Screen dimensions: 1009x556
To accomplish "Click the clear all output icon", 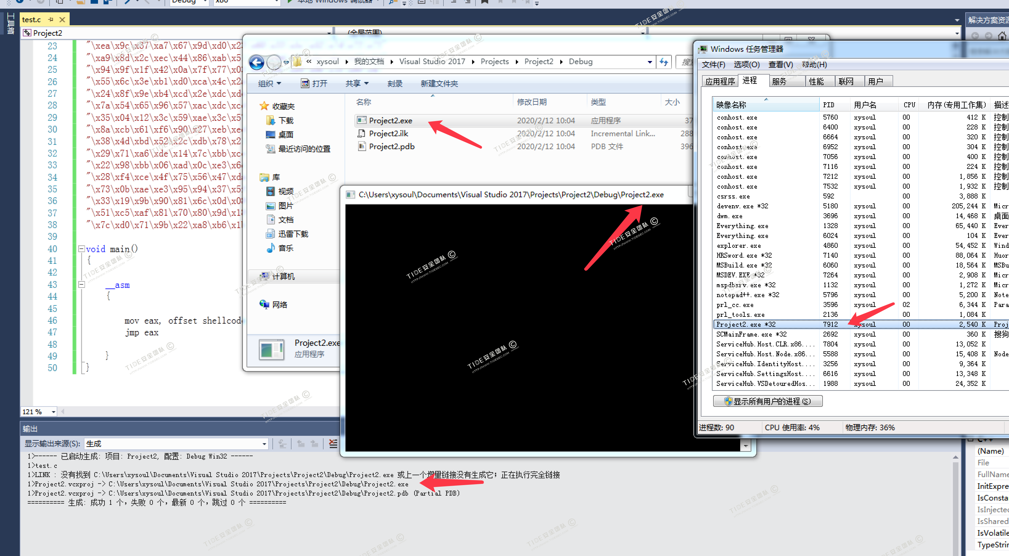I will (x=333, y=444).
